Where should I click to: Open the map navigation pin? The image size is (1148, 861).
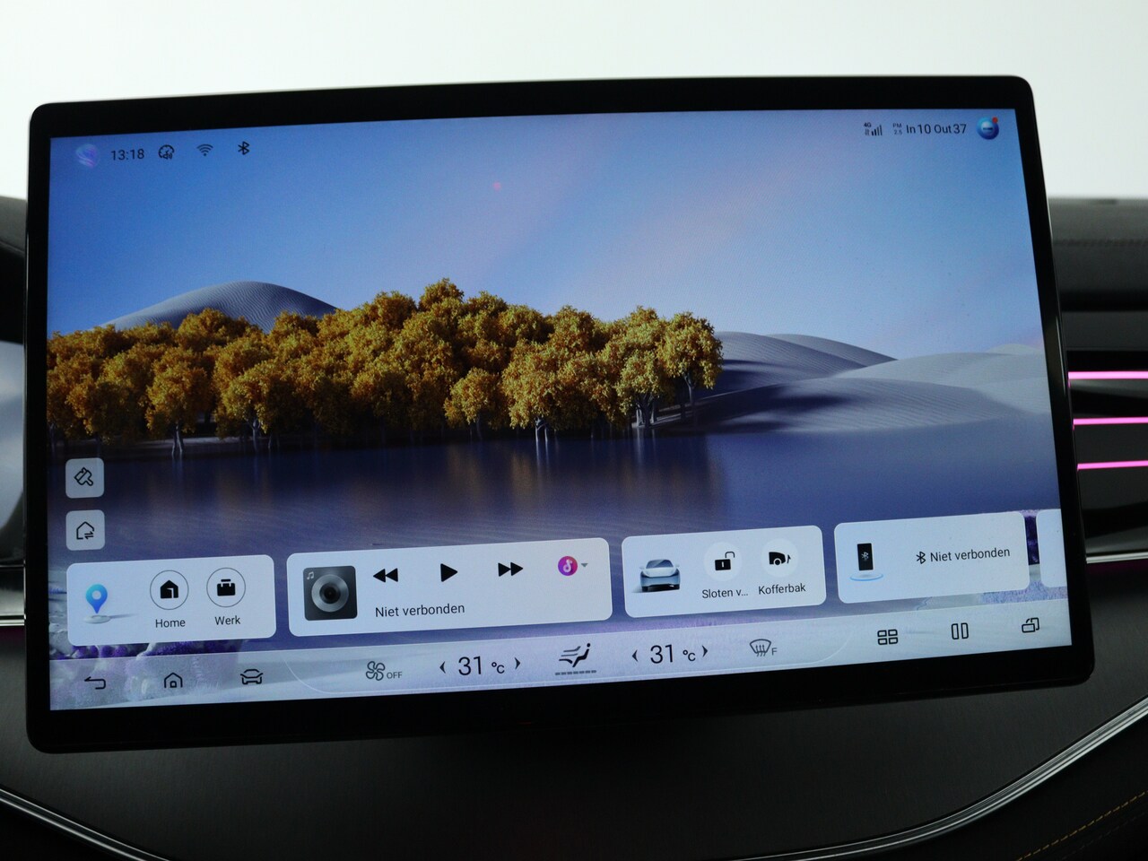coord(96,599)
